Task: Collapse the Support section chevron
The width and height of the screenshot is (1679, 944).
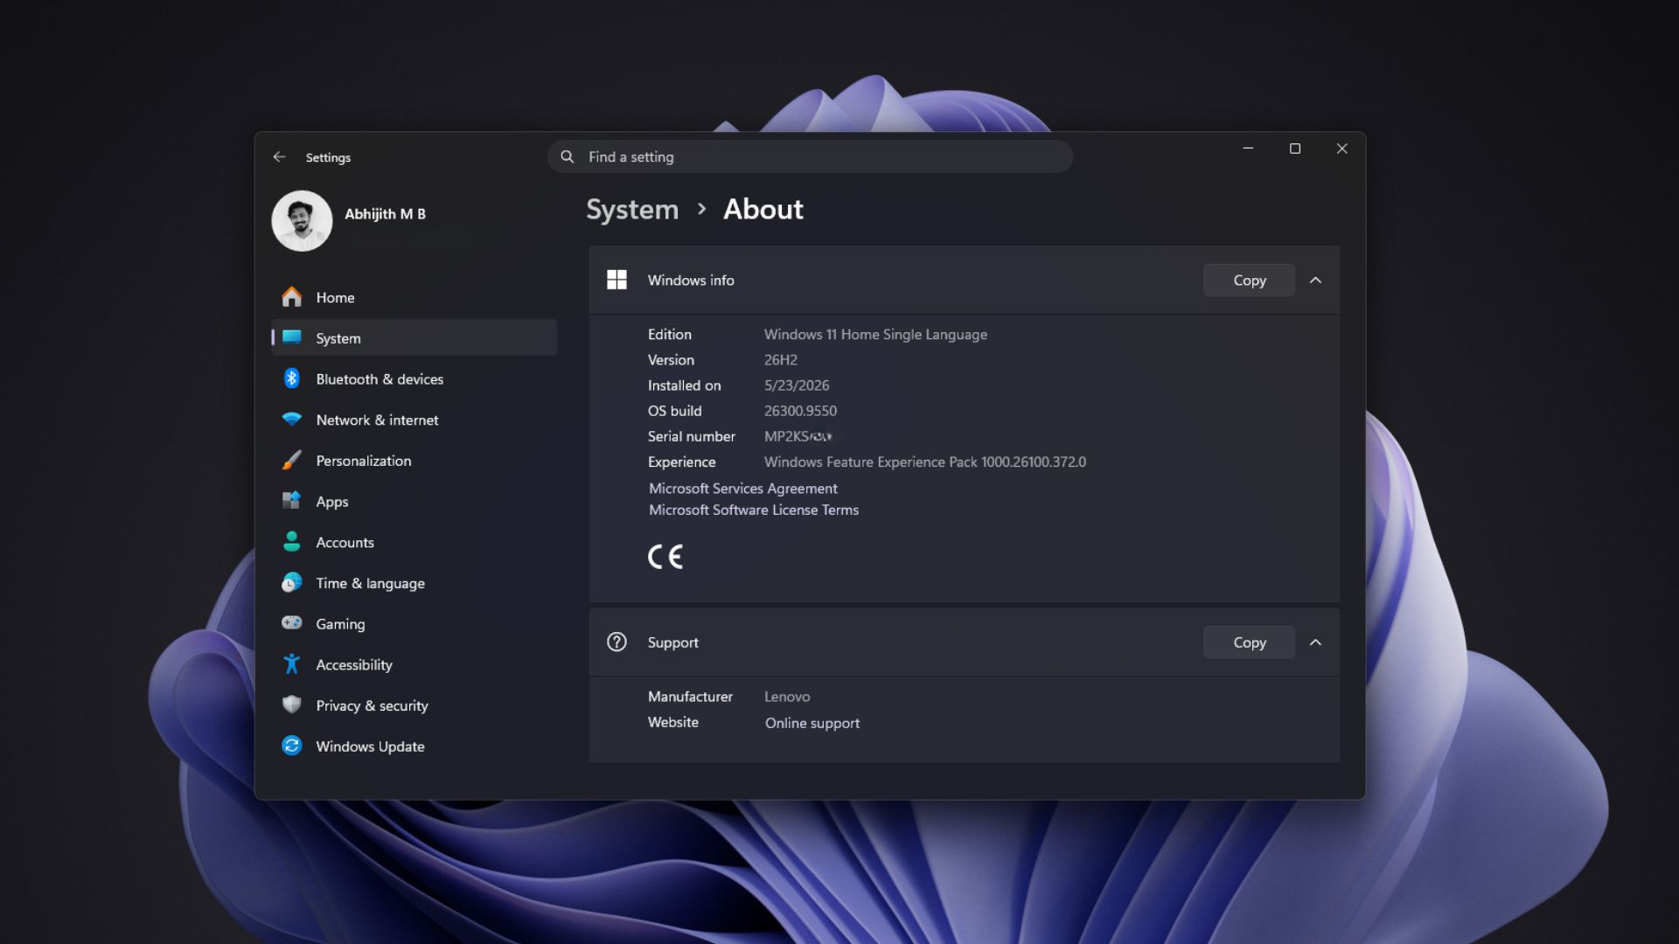Action: pos(1315,642)
